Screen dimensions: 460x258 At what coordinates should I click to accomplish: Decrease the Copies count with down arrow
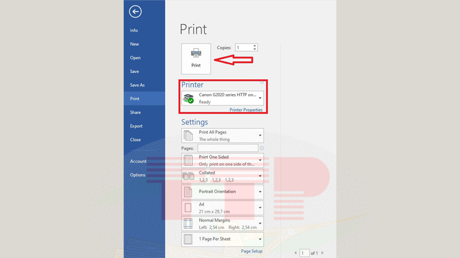pos(255,50)
